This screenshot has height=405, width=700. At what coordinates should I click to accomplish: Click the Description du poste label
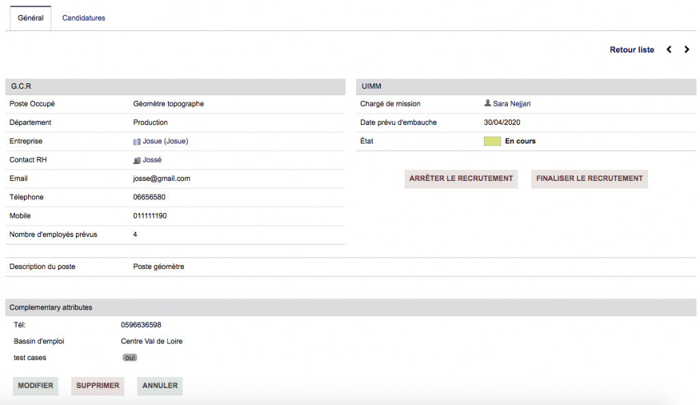pyautogui.click(x=42, y=267)
